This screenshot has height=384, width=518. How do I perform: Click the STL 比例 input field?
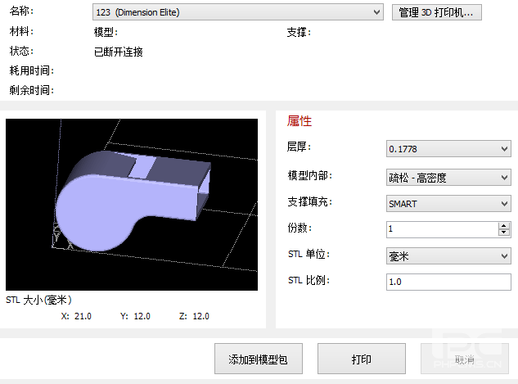click(448, 282)
